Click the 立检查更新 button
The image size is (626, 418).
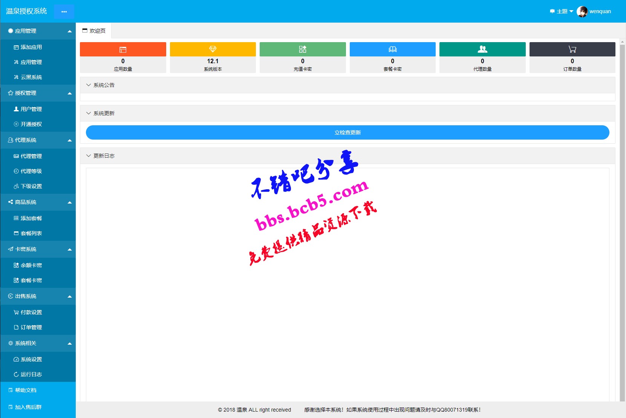[347, 132]
